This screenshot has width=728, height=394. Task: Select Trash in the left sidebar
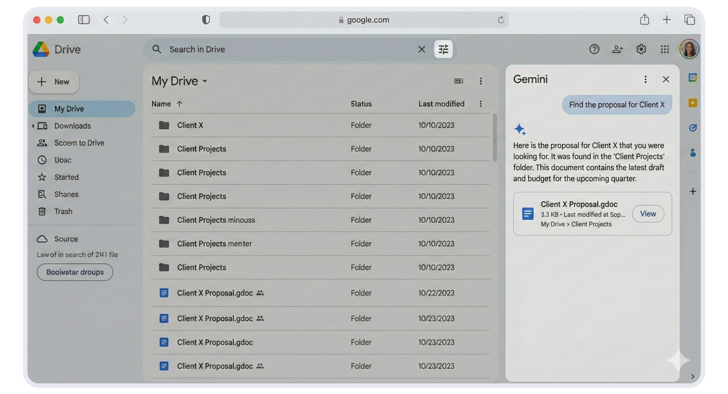63,211
